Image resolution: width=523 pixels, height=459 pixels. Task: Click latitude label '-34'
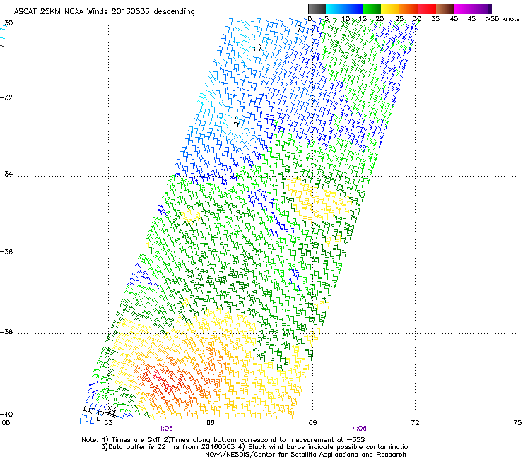click(6, 174)
